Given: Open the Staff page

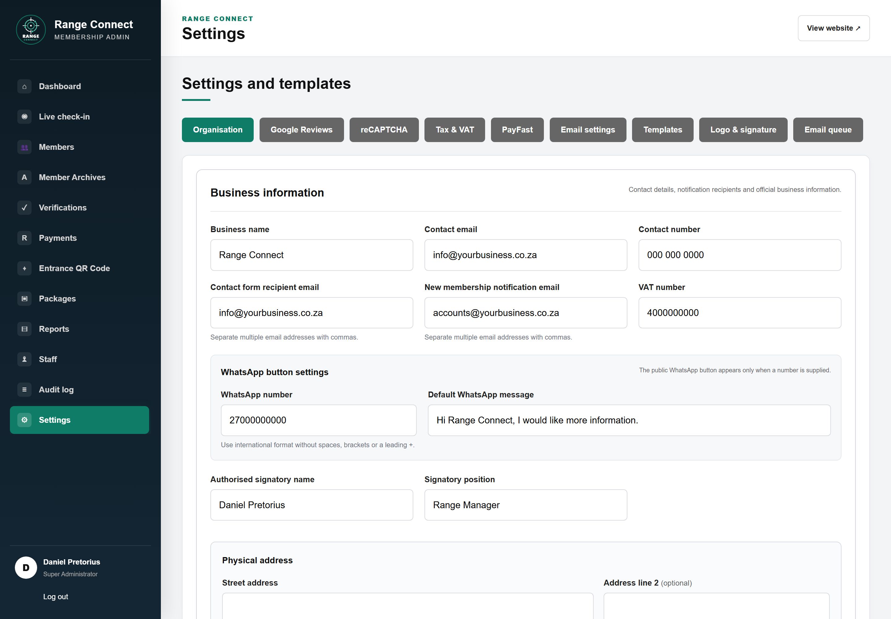Looking at the screenshot, I should [x=80, y=359].
